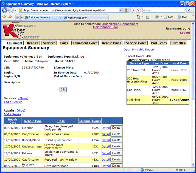Open the Tools menu

[x=183, y=17]
